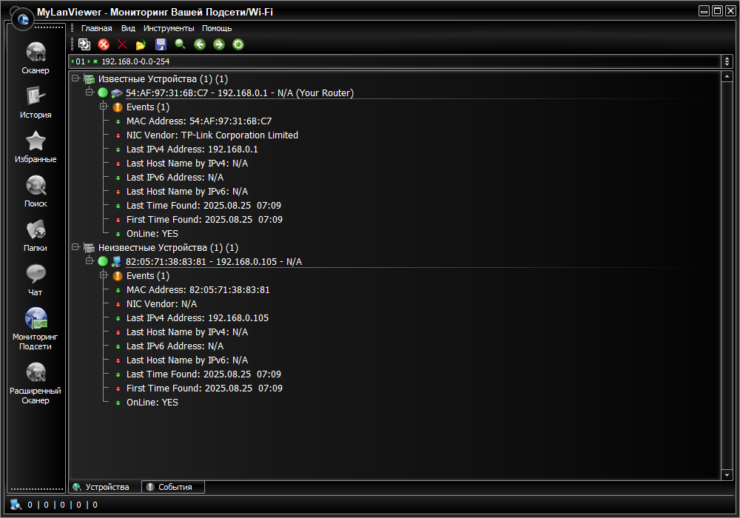Click the green gear settings toolbar icon
The width and height of the screenshot is (740, 518).
point(238,44)
